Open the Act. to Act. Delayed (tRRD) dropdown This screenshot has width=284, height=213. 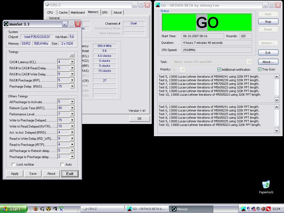click(x=72, y=132)
